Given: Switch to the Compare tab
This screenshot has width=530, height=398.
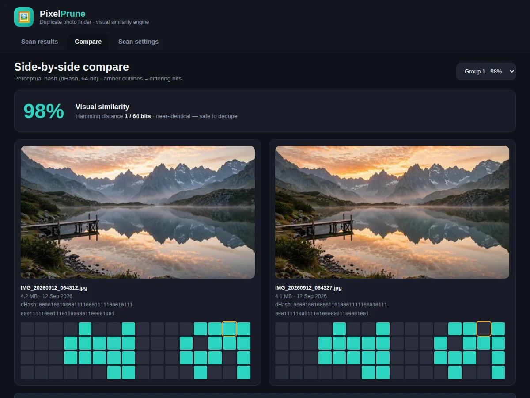Looking at the screenshot, I should pyautogui.click(x=88, y=42).
